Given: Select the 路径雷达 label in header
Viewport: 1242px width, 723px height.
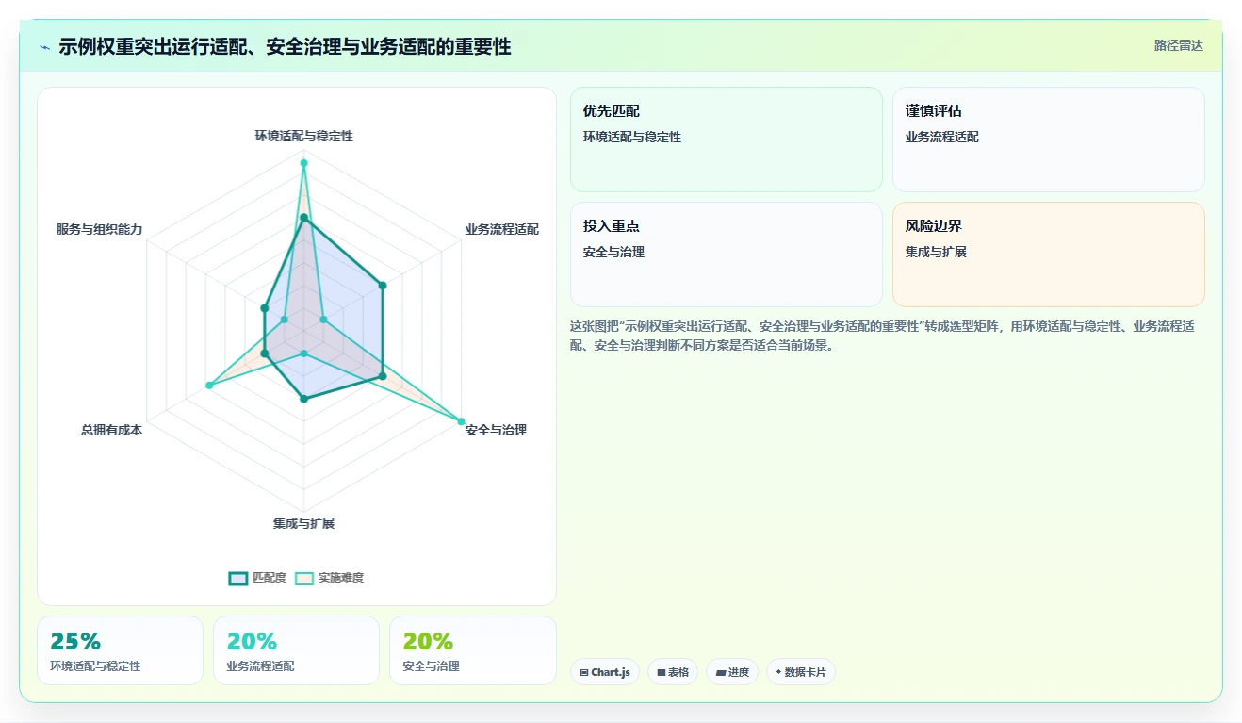Looking at the screenshot, I should [x=1179, y=45].
